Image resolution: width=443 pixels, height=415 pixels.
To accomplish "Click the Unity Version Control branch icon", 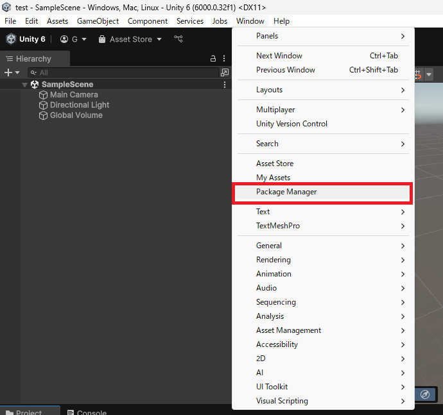I will [178, 38].
